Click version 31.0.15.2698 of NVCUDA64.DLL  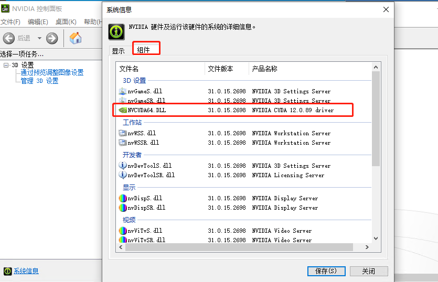tap(227, 110)
